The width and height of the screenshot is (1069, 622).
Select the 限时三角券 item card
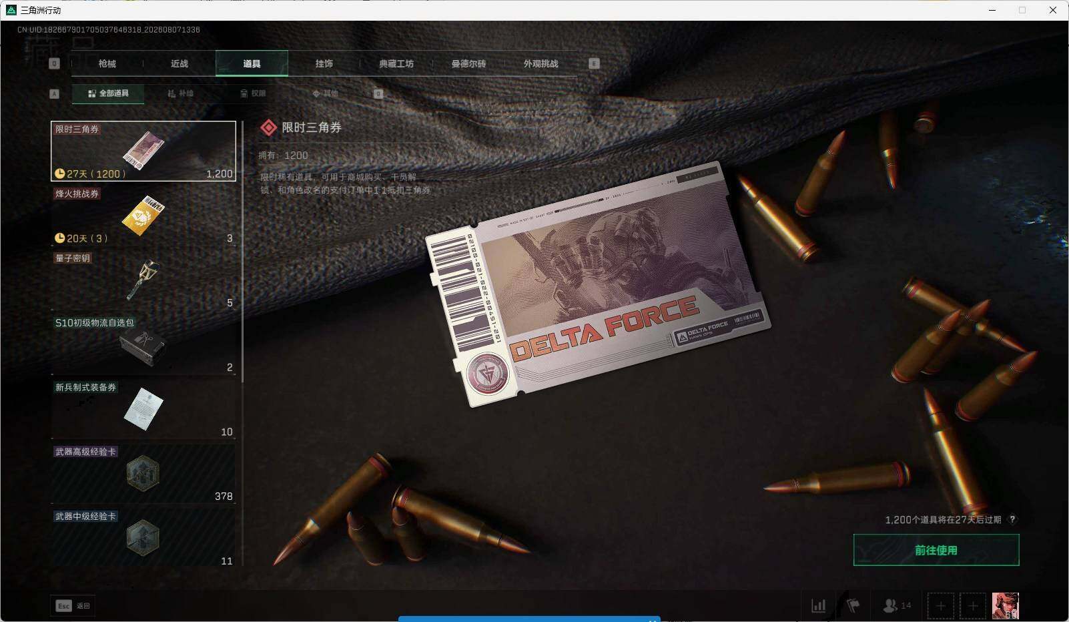pos(143,151)
